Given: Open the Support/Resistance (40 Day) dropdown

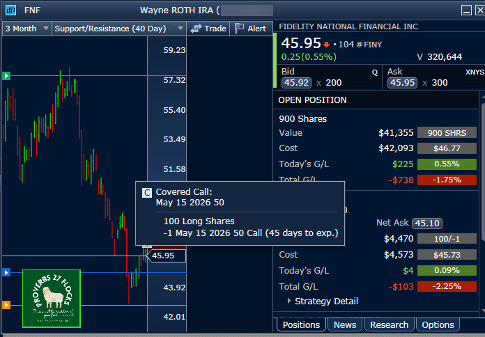Looking at the screenshot, I should (x=118, y=29).
